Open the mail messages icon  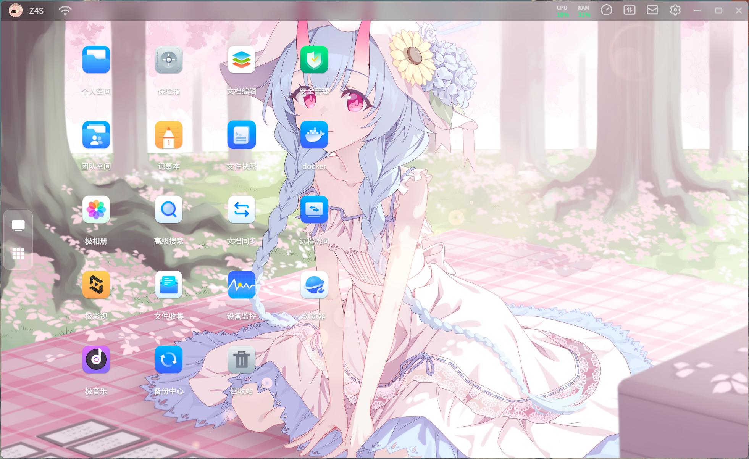pyautogui.click(x=652, y=10)
